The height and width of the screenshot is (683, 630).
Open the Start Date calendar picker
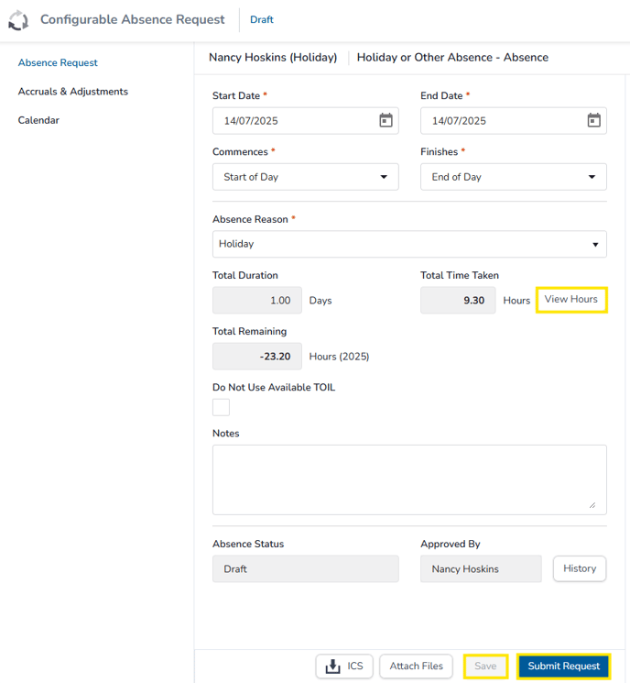click(386, 120)
